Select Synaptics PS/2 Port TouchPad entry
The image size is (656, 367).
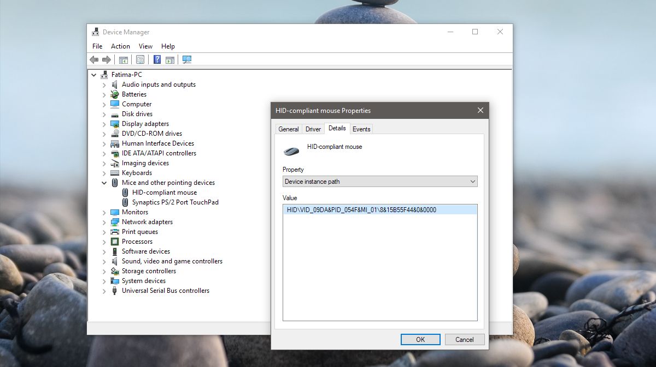(175, 202)
